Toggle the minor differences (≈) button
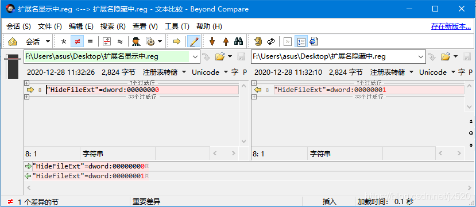476x207 pixels. point(120,41)
